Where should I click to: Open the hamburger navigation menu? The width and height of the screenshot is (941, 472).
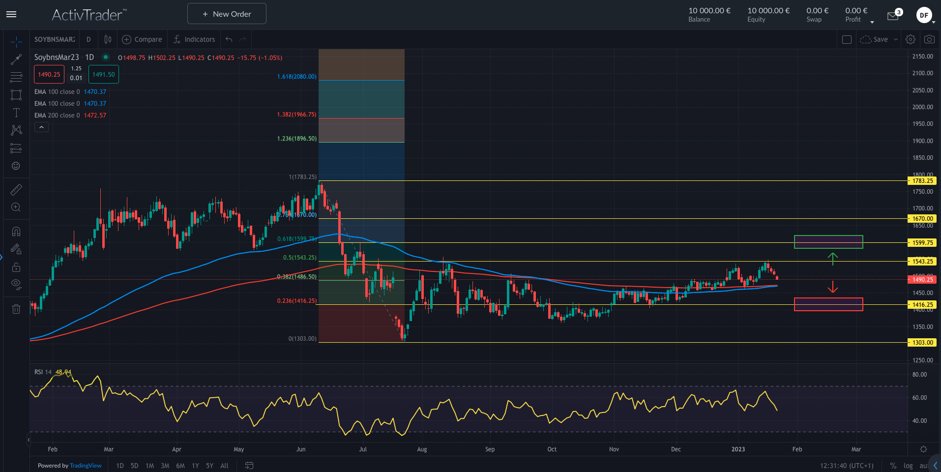tap(11, 14)
